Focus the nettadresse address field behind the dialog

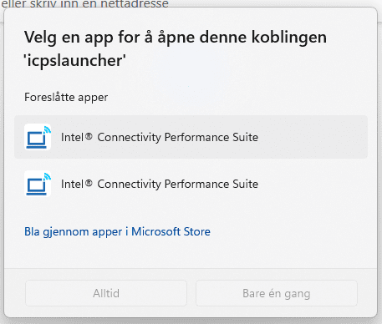click(85, 3)
